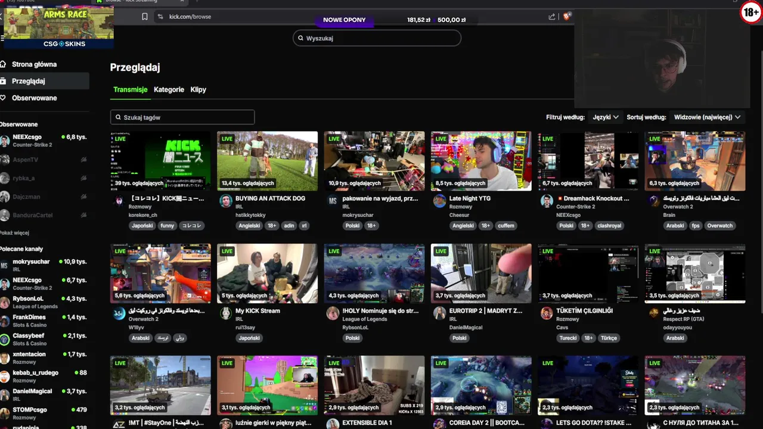The image size is (763, 429).
Task: Click the cuffem tag
Action: 506,226
